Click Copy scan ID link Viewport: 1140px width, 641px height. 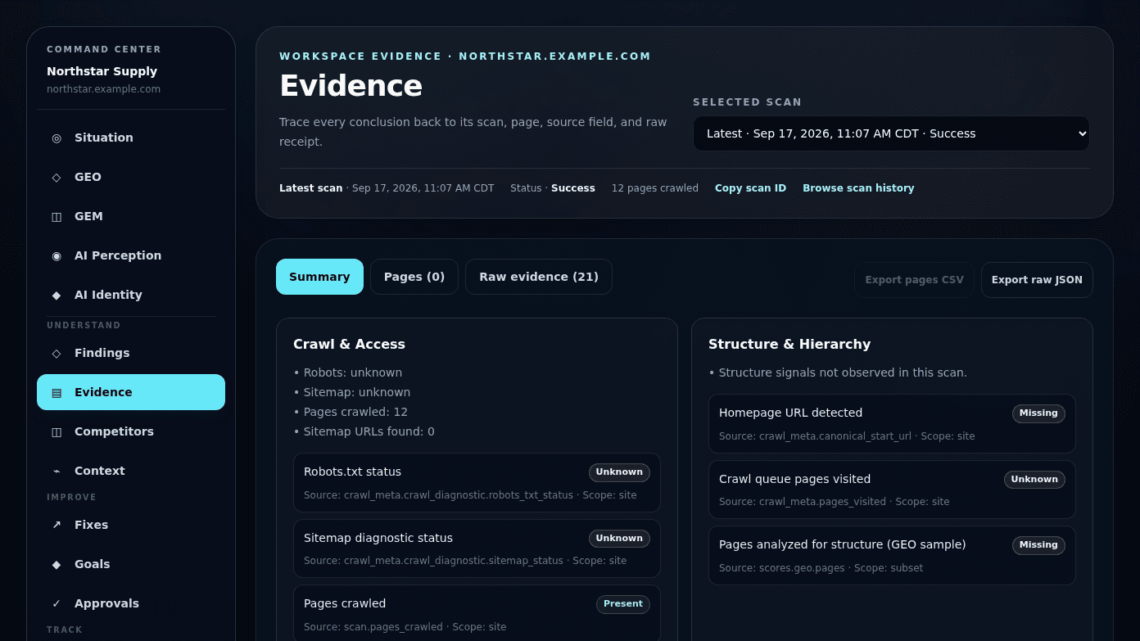(x=750, y=188)
